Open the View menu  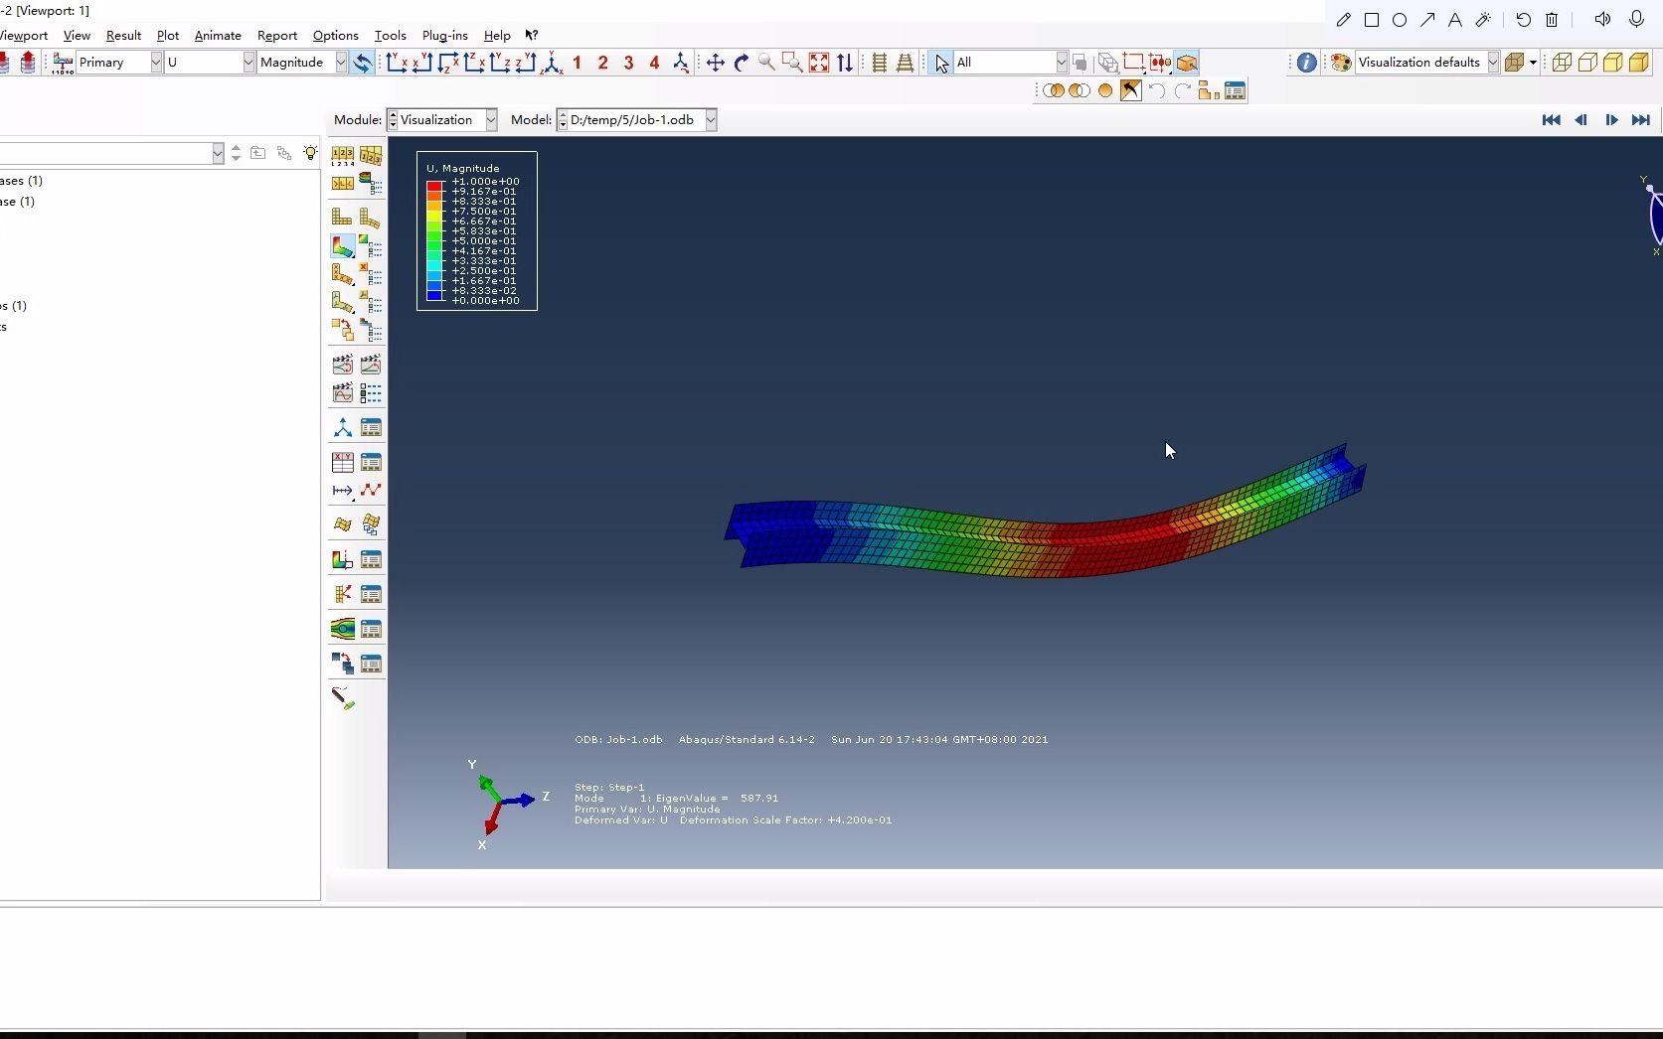pos(77,35)
